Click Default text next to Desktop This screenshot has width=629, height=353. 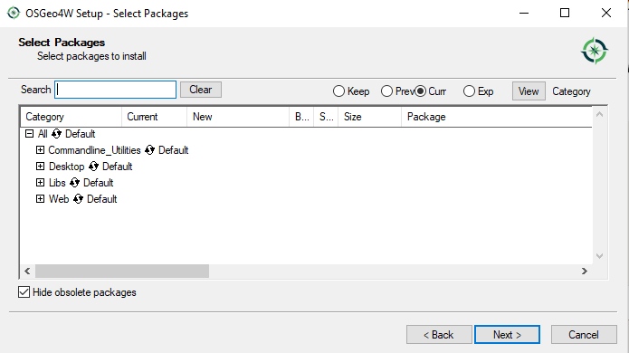(117, 167)
